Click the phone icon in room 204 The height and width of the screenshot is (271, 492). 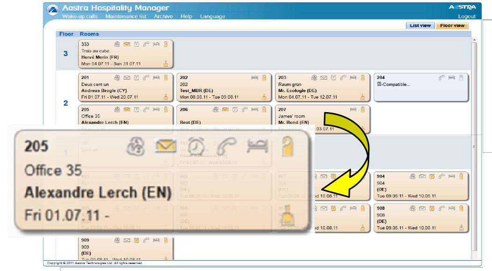pyautogui.click(x=442, y=78)
